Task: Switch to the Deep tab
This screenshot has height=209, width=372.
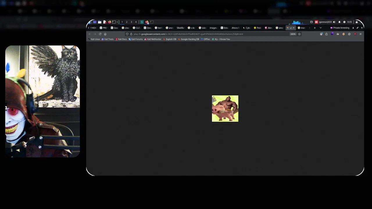Action: tap(148, 28)
